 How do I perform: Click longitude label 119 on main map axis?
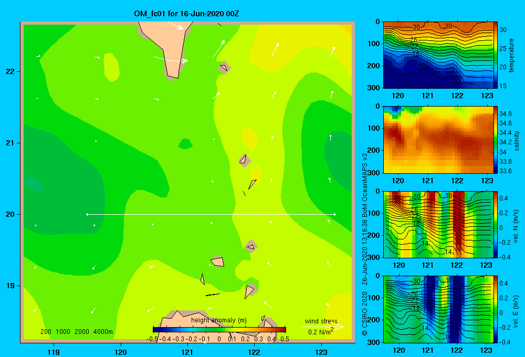[x=54, y=352]
